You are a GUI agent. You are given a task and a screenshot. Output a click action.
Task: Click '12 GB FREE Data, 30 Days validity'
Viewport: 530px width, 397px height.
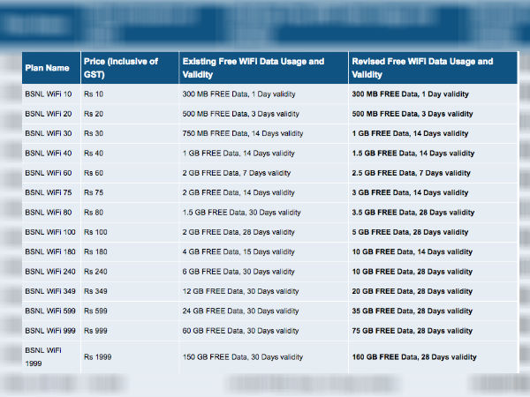(x=240, y=291)
